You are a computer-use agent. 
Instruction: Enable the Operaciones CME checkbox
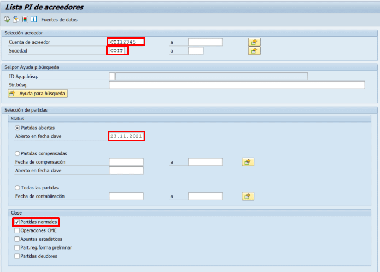[16, 231]
